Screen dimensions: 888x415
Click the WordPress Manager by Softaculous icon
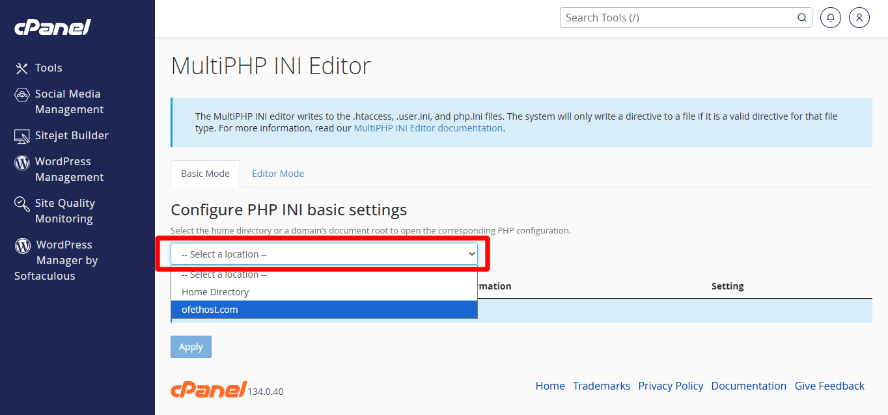click(23, 245)
